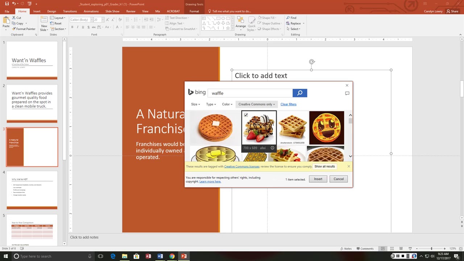
Task: Open Chrome from the taskbar
Action: pyautogui.click(x=172, y=256)
